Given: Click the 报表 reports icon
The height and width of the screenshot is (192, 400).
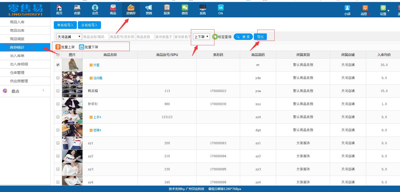Looking at the screenshot, I should tap(167, 8).
